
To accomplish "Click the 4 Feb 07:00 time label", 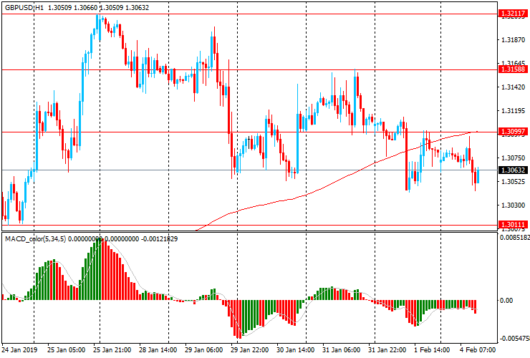I will [x=478, y=349].
